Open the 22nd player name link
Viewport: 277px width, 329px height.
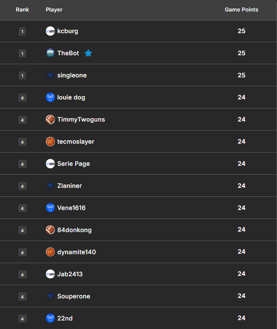point(65,318)
